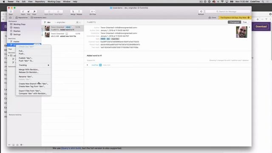Viewport: 272px width, 153px height.
Task: Click the Clone button
Action: pyautogui.click(x=212, y=18)
